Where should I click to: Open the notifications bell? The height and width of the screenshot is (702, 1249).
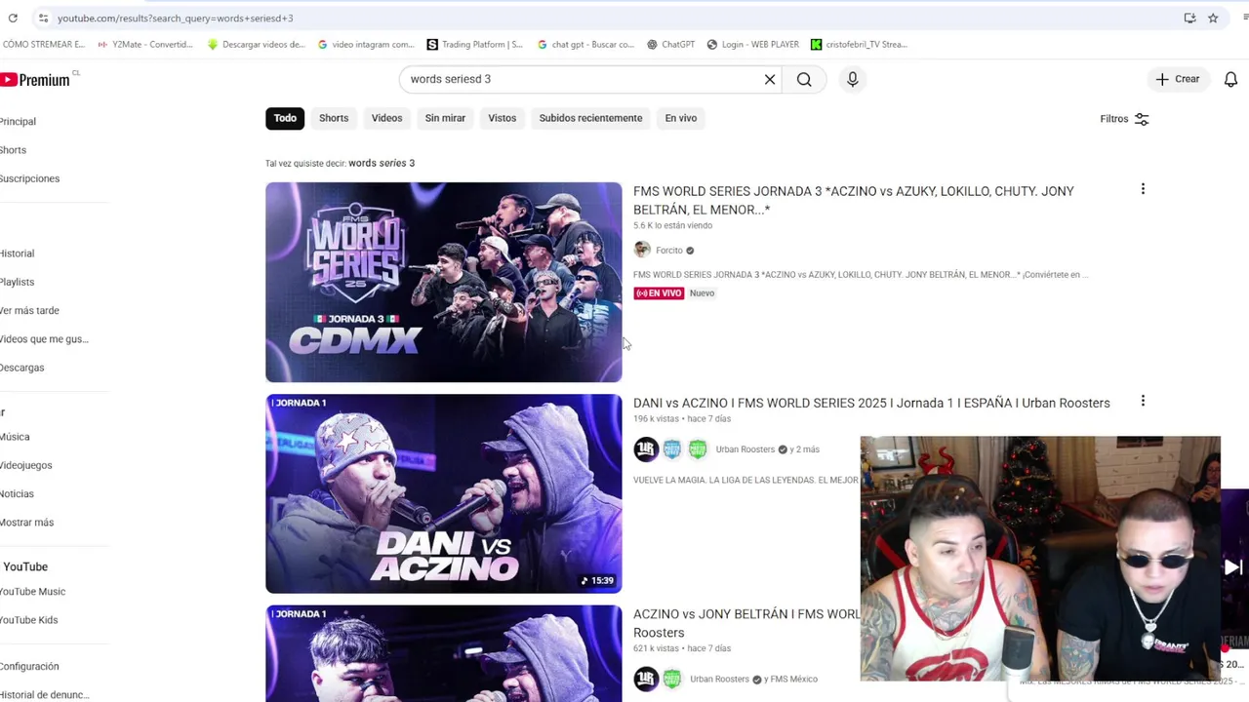coord(1230,79)
